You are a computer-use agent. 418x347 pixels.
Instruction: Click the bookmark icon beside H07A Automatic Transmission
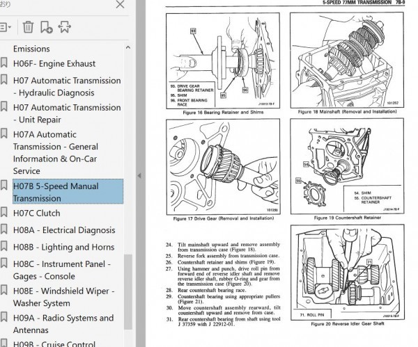click(x=3, y=134)
